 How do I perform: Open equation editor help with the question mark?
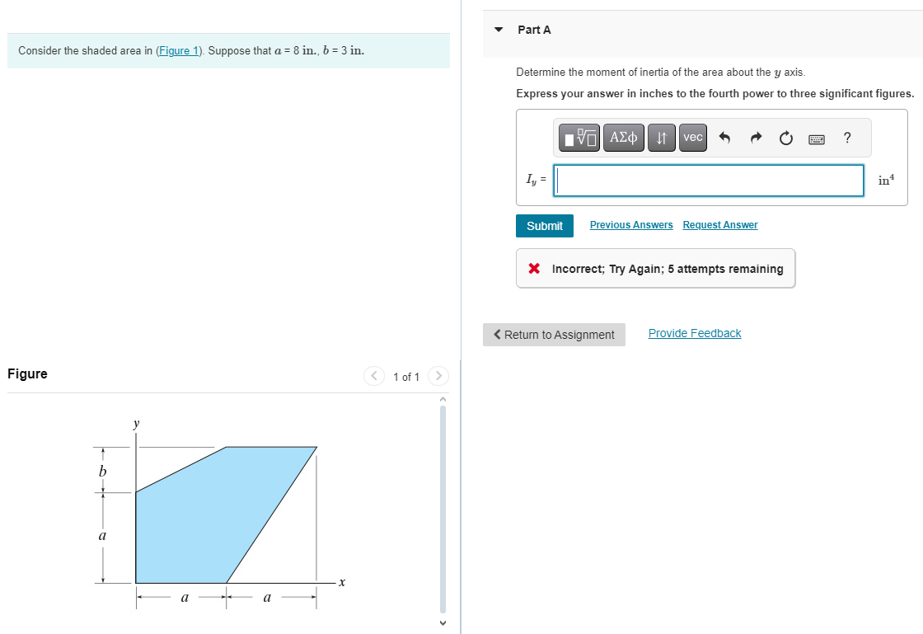tap(846, 138)
